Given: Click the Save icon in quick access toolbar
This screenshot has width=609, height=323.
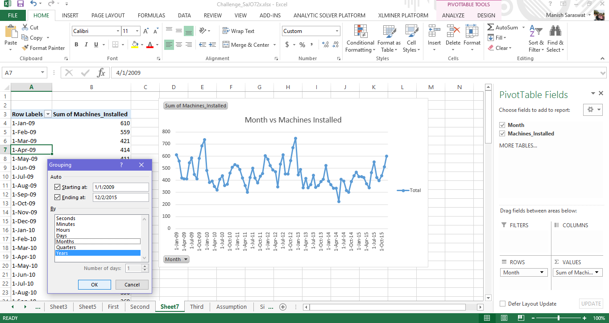Looking at the screenshot, I should pyautogui.click(x=21, y=4).
